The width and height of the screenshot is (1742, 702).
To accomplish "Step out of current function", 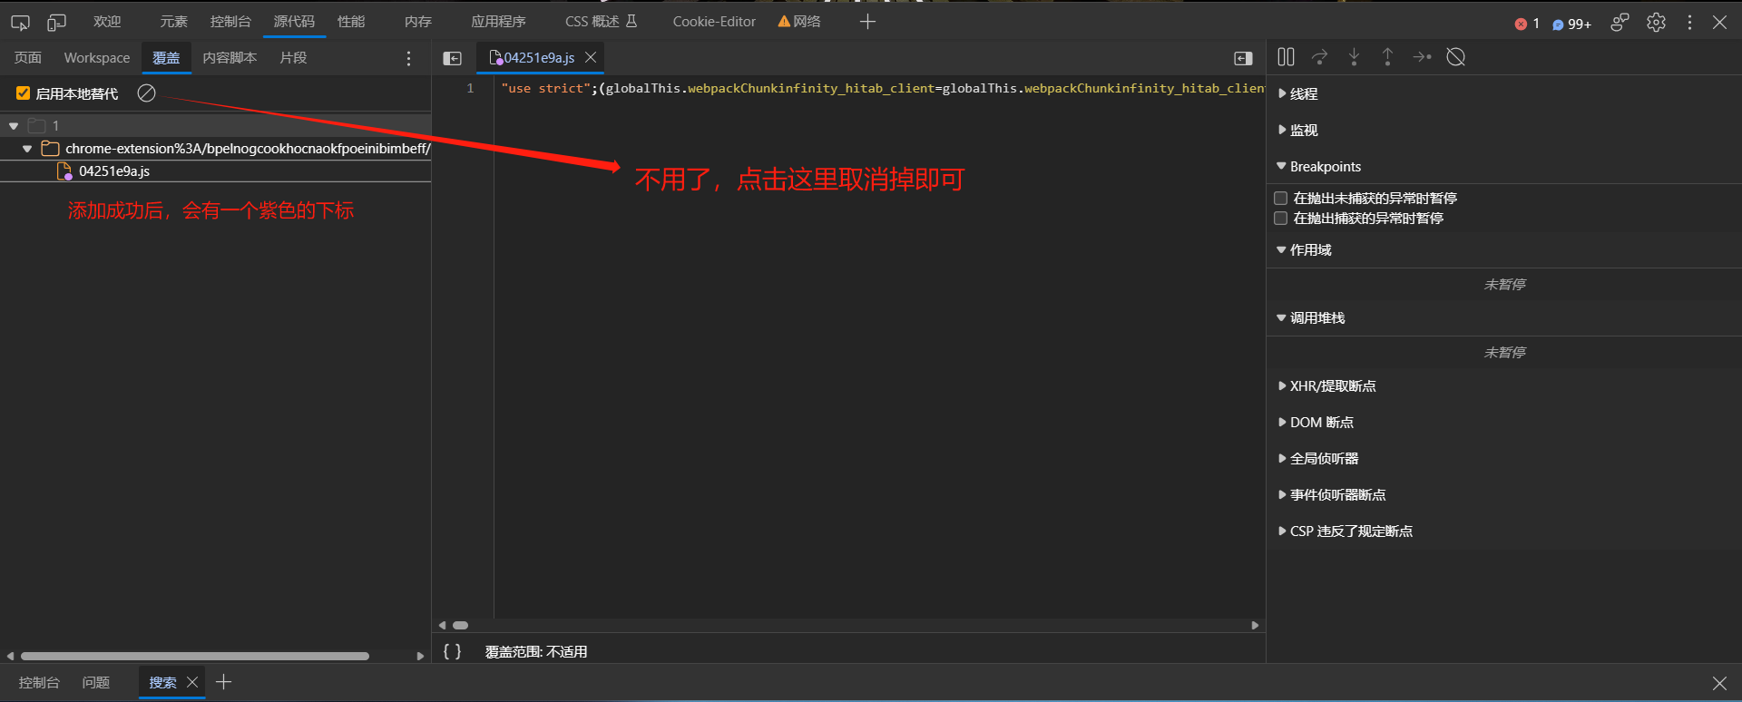I will [1387, 57].
